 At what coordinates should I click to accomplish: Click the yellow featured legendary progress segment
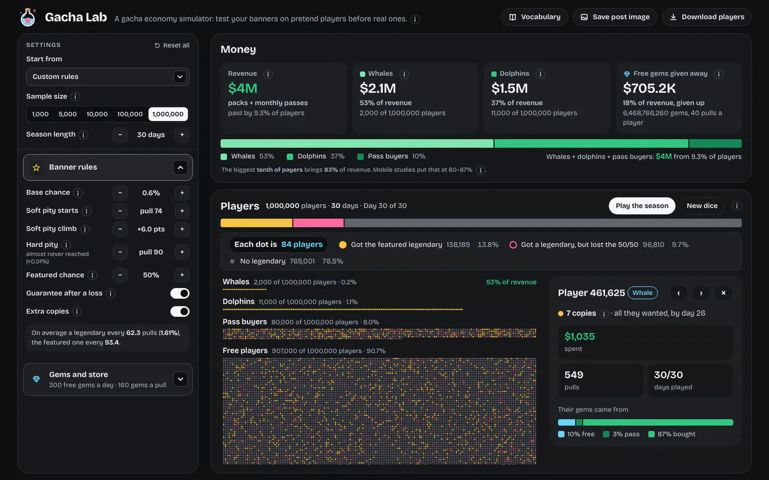pyautogui.click(x=256, y=223)
